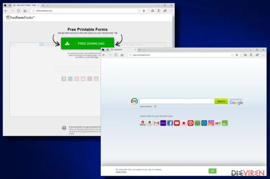Open the eBay quick link
Screen dimensions: 270x179
[x=218, y=123]
